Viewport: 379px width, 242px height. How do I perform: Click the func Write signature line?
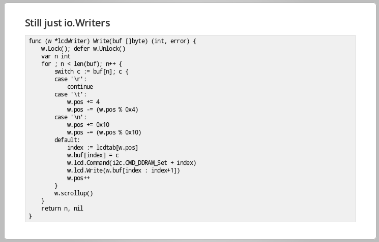[x=112, y=41]
